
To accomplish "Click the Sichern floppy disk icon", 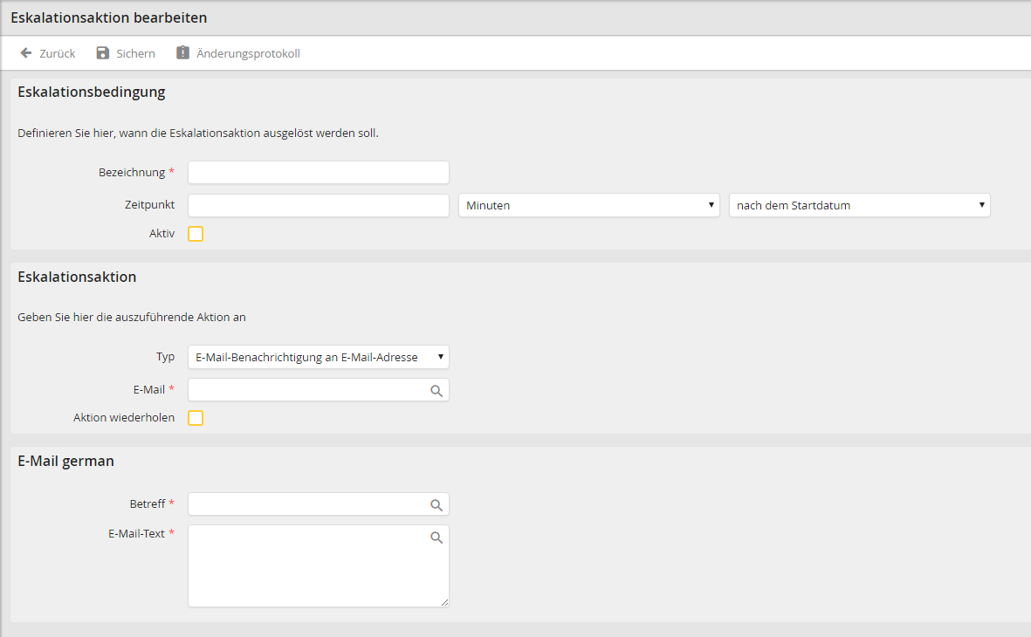I will pyautogui.click(x=103, y=53).
